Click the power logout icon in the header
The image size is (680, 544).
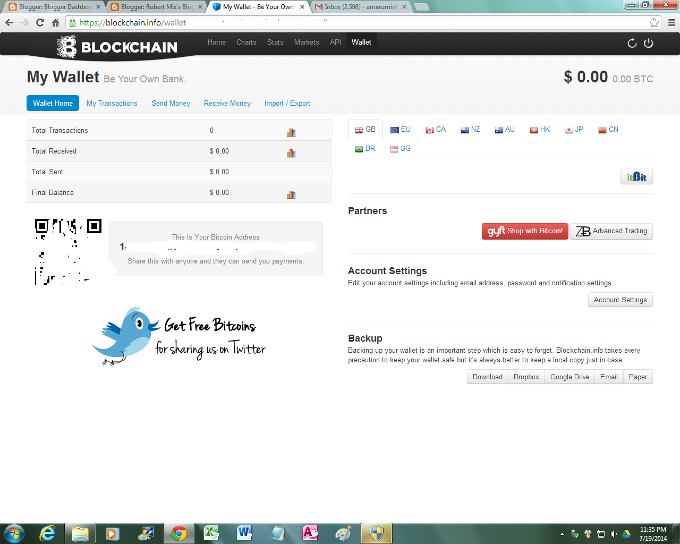pyautogui.click(x=648, y=43)
